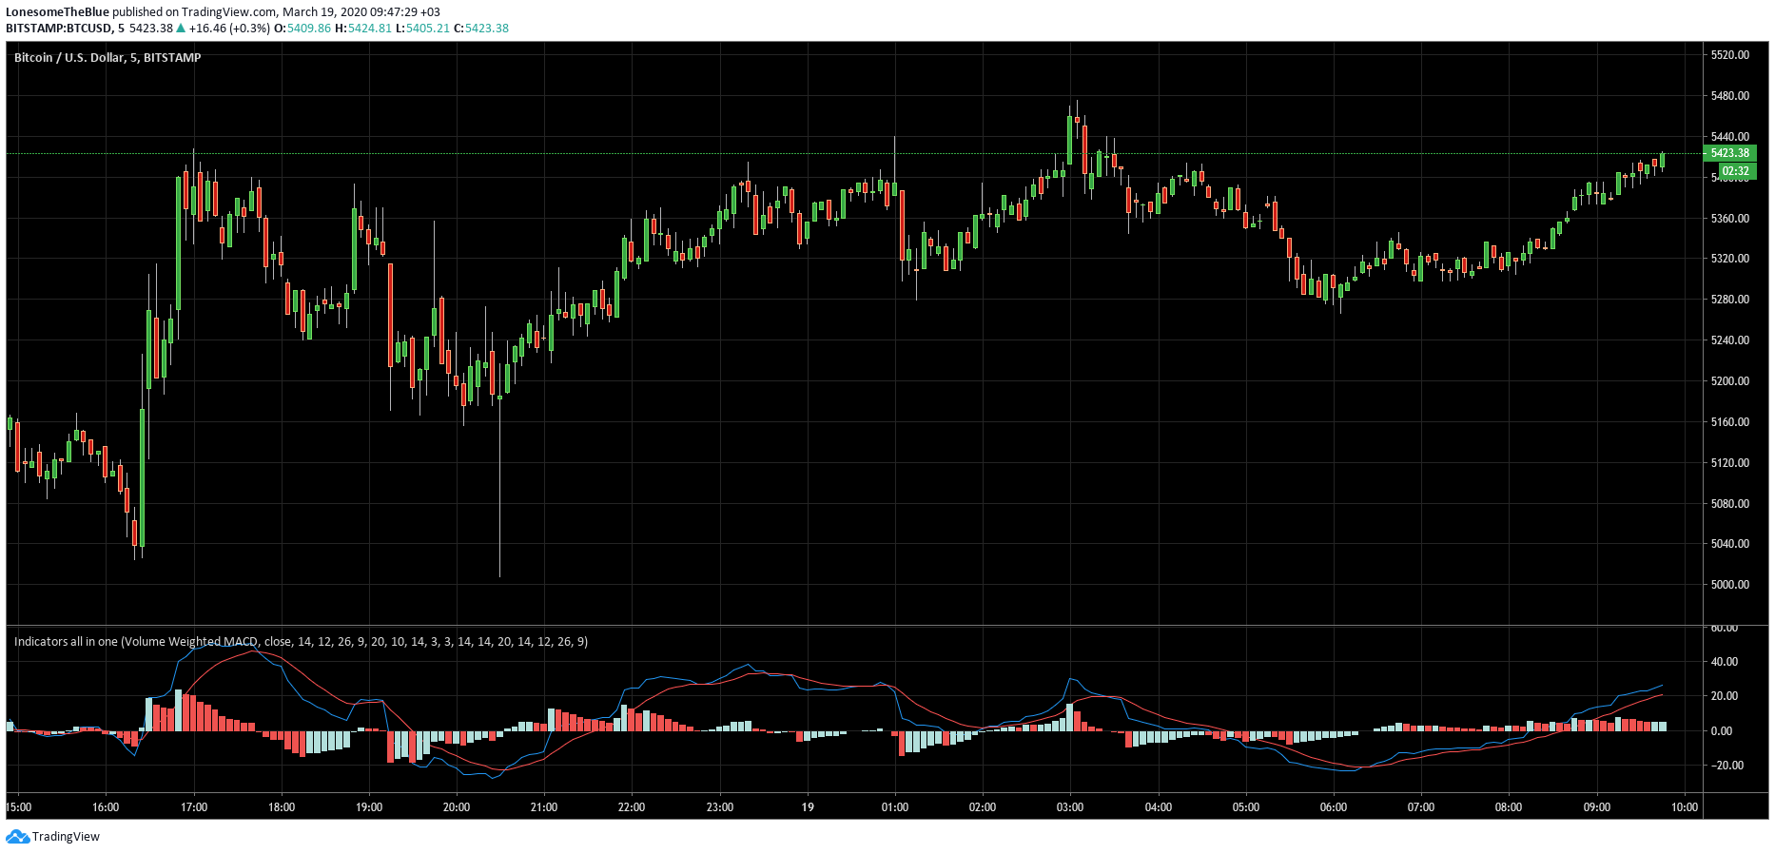Select the 5480.00 price axis label
This screenshot has height=854, width=1775.
(1729, 96)
